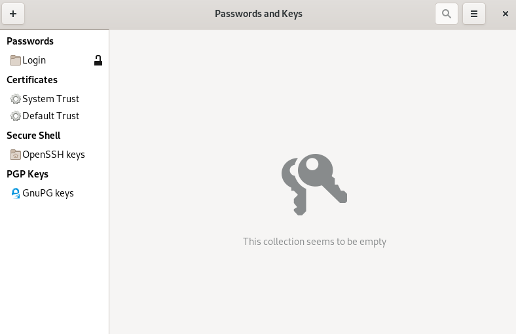Click the Login keyring folder icon
516x334 pixels.
(16, 60)
